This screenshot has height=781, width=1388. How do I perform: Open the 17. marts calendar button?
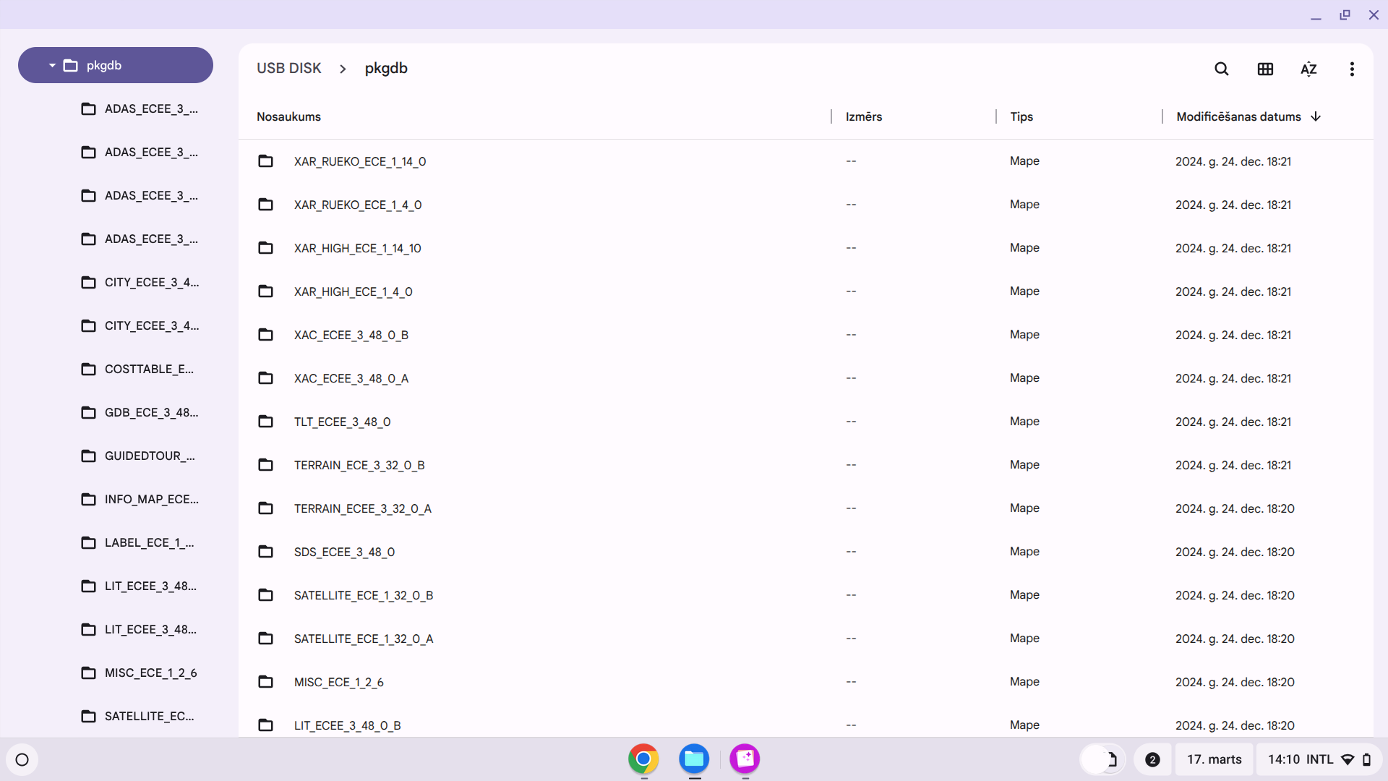point(1214,759)
